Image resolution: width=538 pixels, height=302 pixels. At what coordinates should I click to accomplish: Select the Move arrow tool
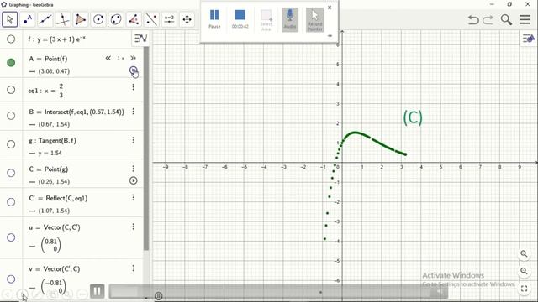coord(9,19)
